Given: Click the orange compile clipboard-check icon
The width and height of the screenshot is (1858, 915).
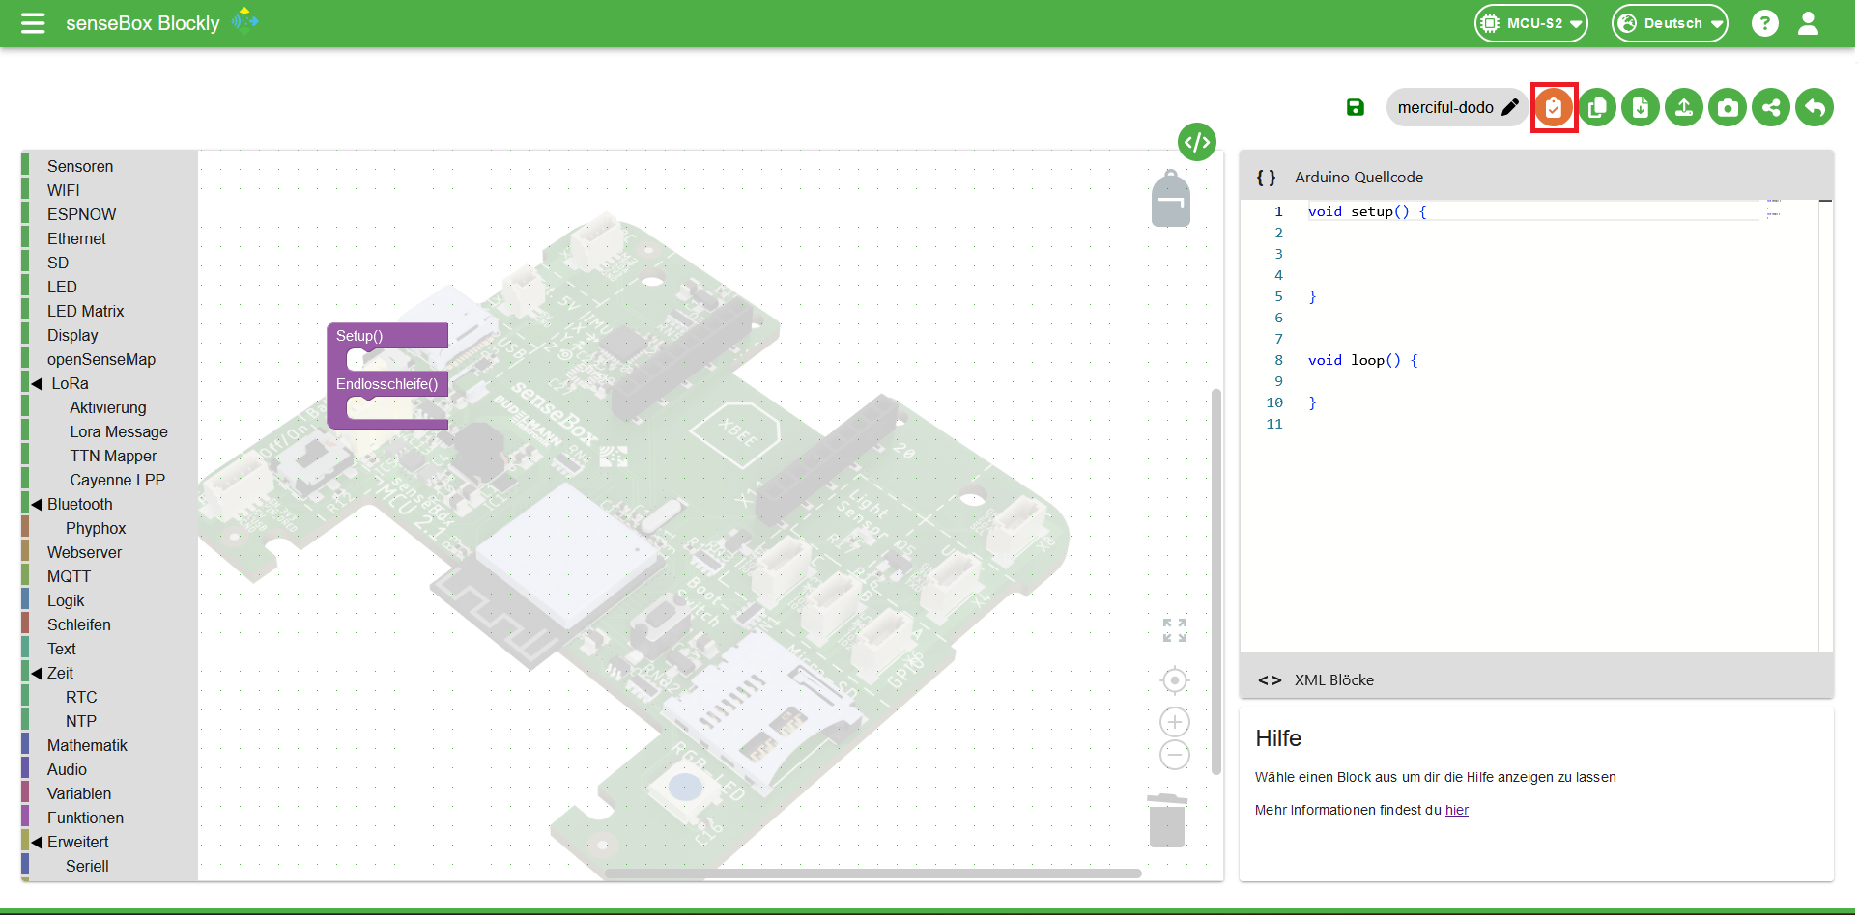Looking at the screenshot, I should point(1553,107).
